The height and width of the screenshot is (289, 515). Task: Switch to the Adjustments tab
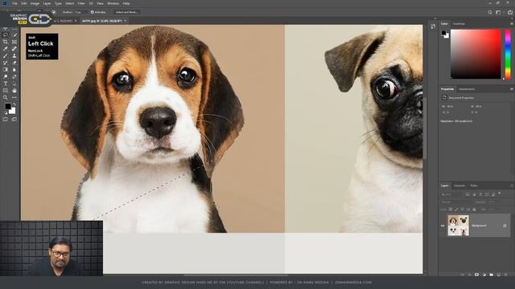pos(467,89)
